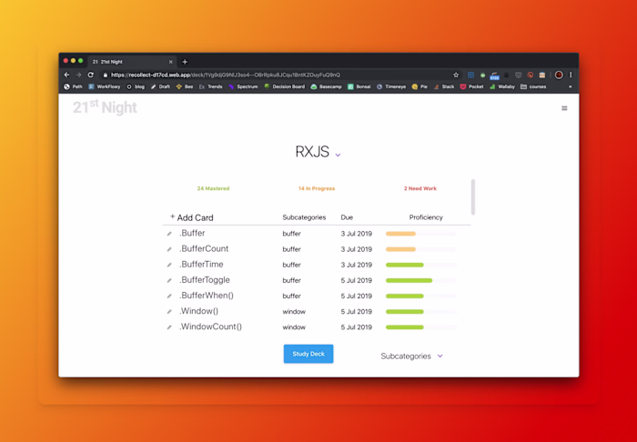Open the Pie bookmark

(x=420, y=87)
